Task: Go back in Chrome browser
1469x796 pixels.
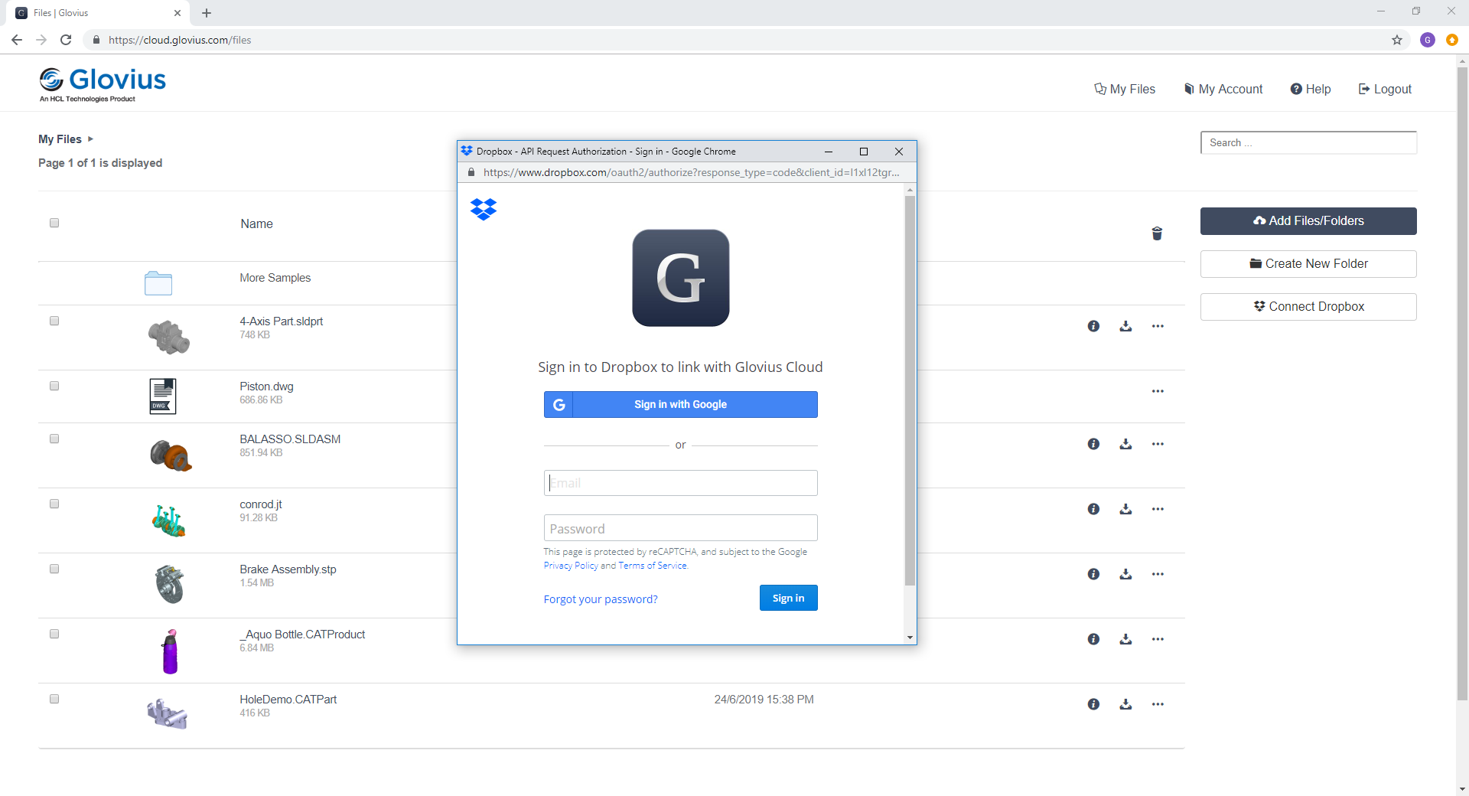Action: pos(17,40)
